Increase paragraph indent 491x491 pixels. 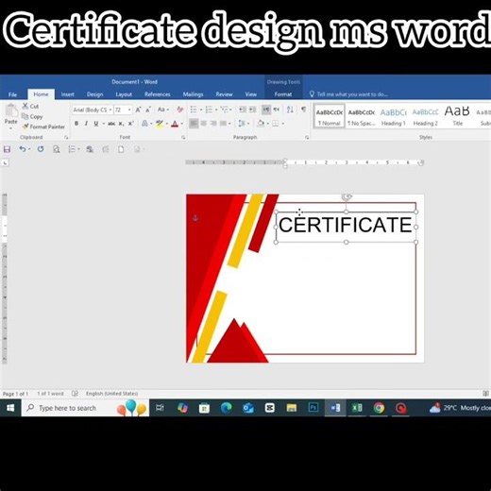pos(252,110)
